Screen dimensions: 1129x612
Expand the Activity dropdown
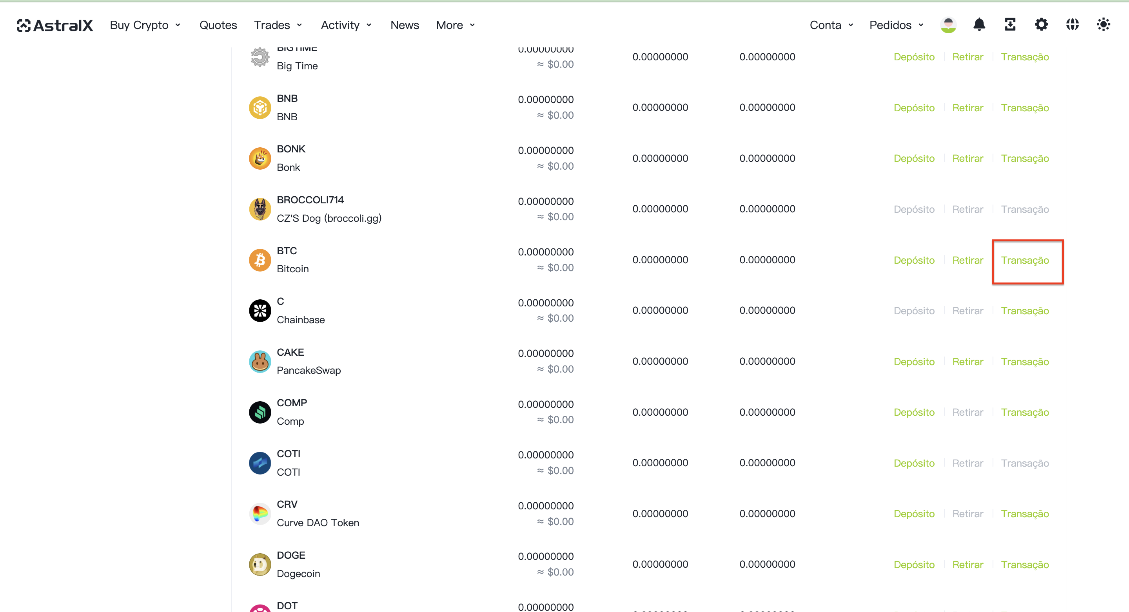(x=346, y=25)
